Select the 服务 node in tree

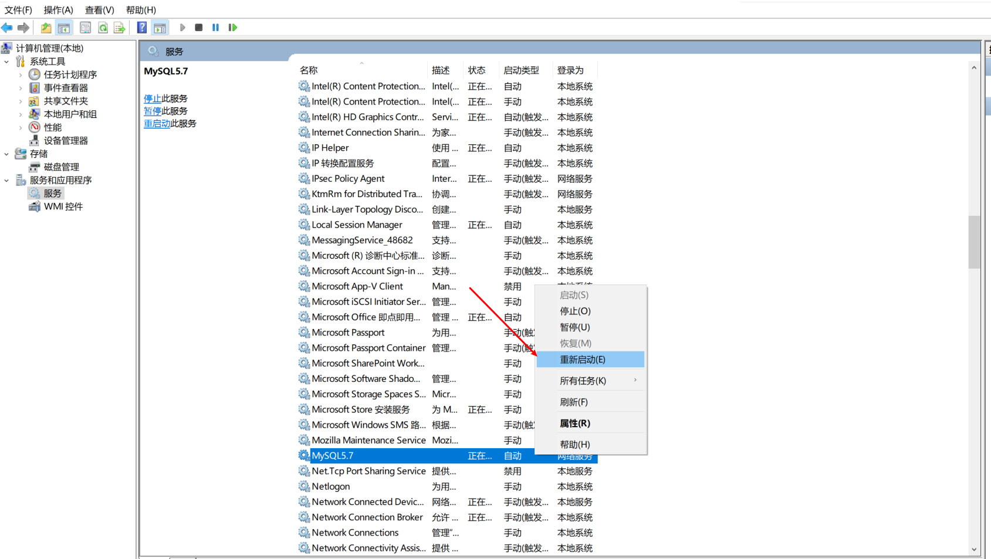52,193
